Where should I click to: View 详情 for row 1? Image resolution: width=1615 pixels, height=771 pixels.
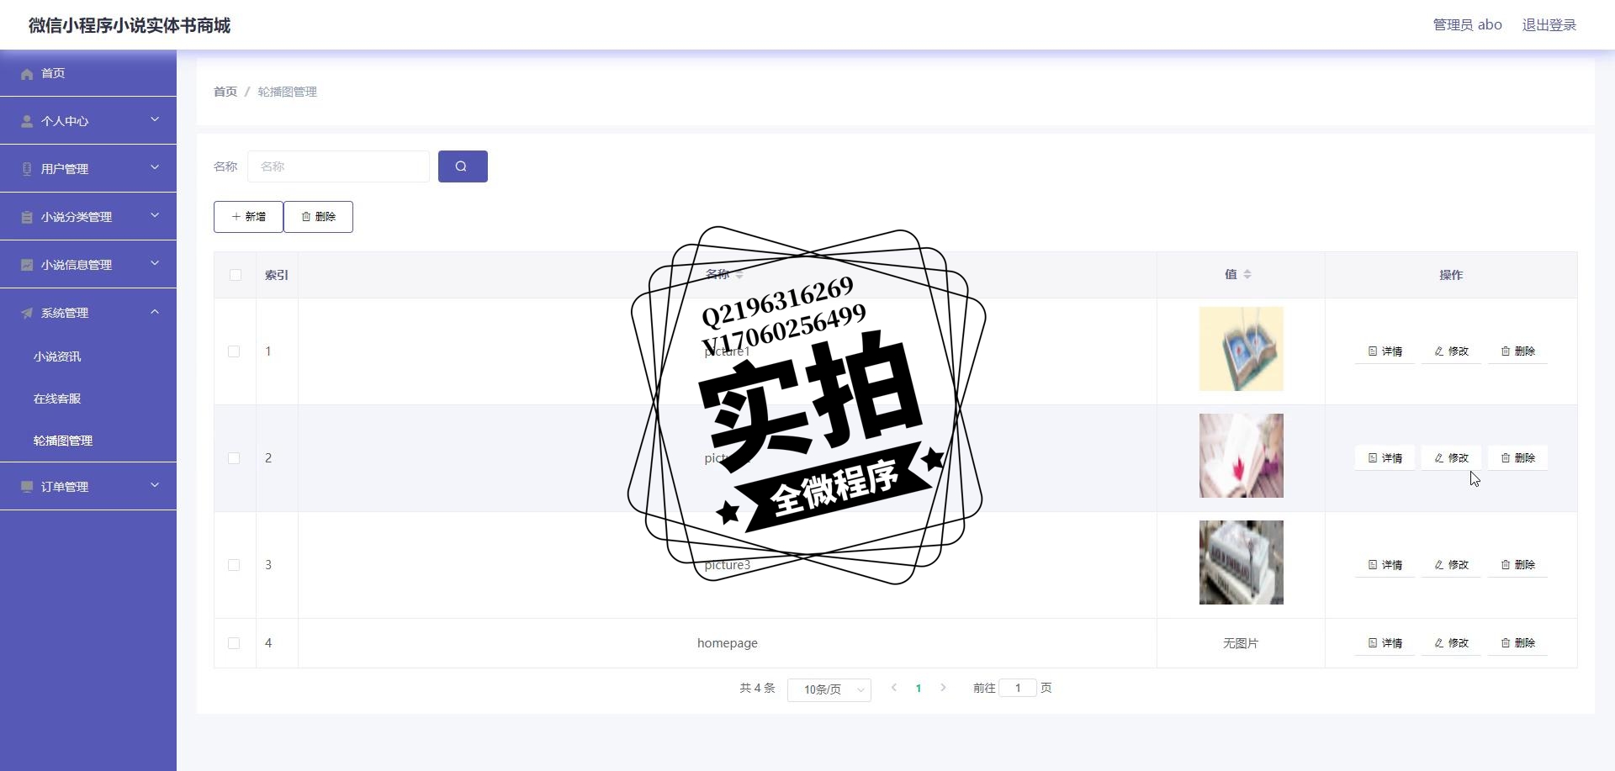click(x=1385, y=351)
